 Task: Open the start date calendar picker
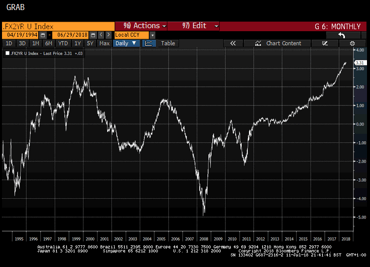(x=43, y=35)
